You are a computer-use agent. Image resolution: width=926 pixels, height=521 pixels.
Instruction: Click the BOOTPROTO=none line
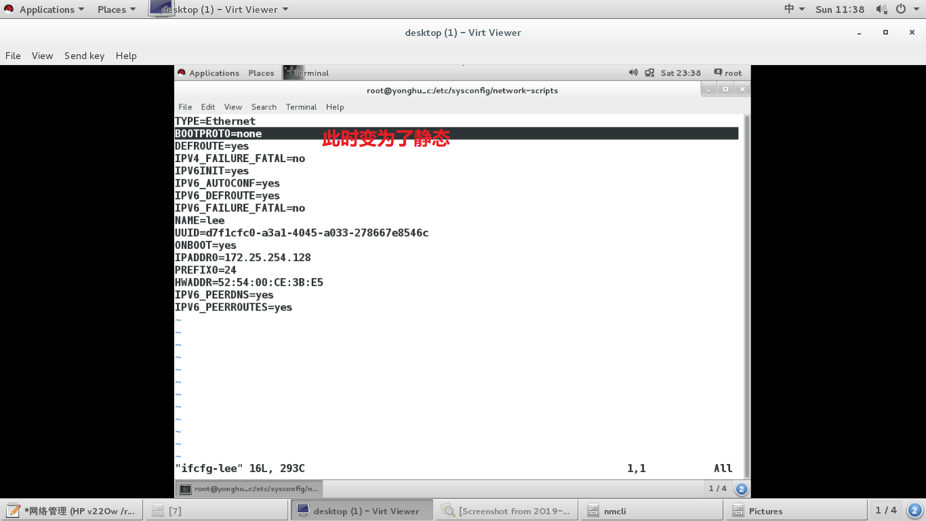[x=456, y=134]
